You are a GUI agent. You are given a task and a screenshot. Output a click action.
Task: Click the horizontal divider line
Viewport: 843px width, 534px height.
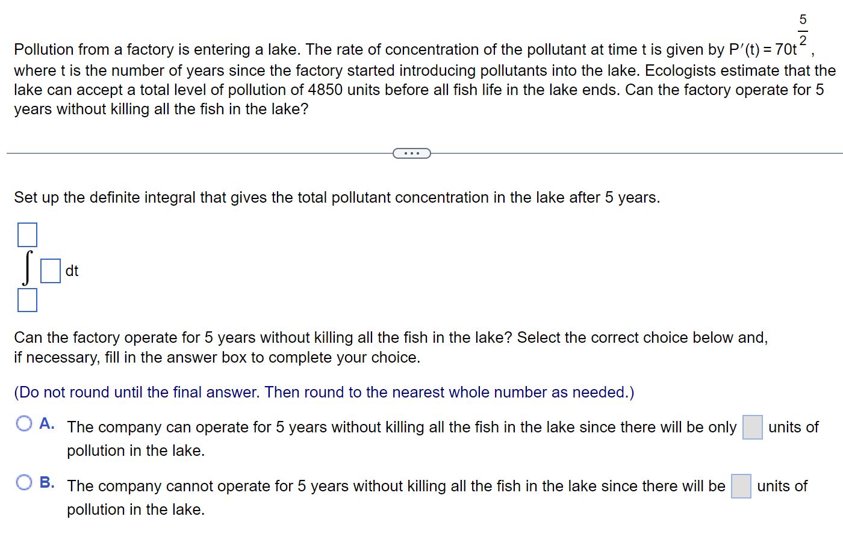(x=181, y=153)
